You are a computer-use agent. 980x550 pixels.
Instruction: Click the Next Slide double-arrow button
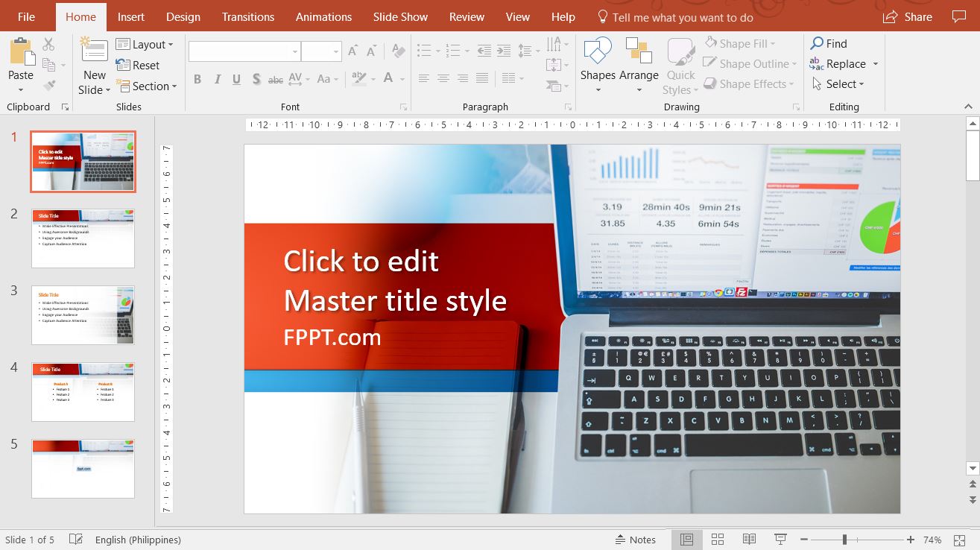pyautogui.click(x=972, y=500)
